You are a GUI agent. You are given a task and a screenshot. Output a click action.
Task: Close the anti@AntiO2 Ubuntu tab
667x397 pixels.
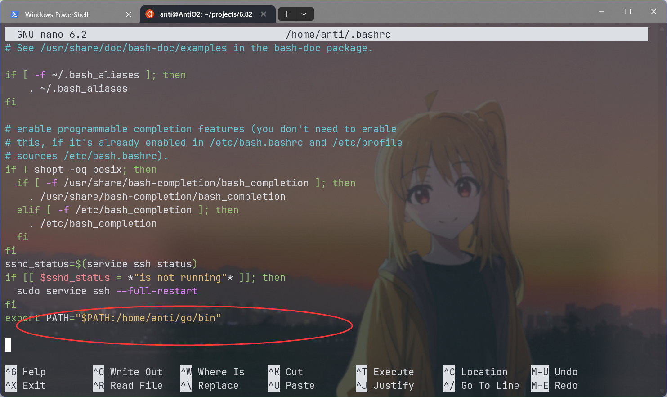coord(264,14)
